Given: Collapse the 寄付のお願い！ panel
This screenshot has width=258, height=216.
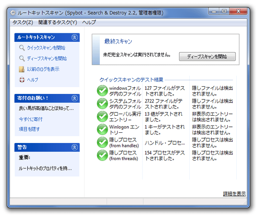Looking at the screenshot, I should tap(75, 98).
